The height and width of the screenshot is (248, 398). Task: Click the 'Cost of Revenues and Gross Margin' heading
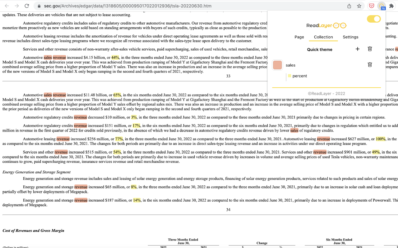click(33, 231)
